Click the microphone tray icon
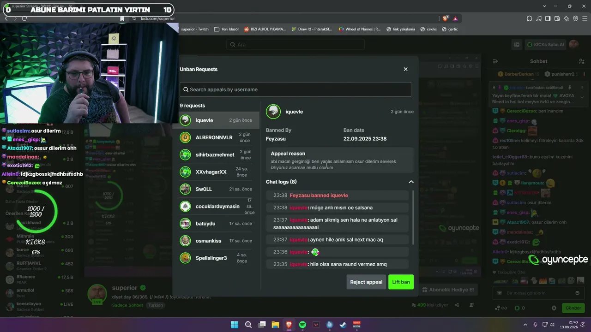The height and width of the screenshot is (332, 591). (535, 325)
